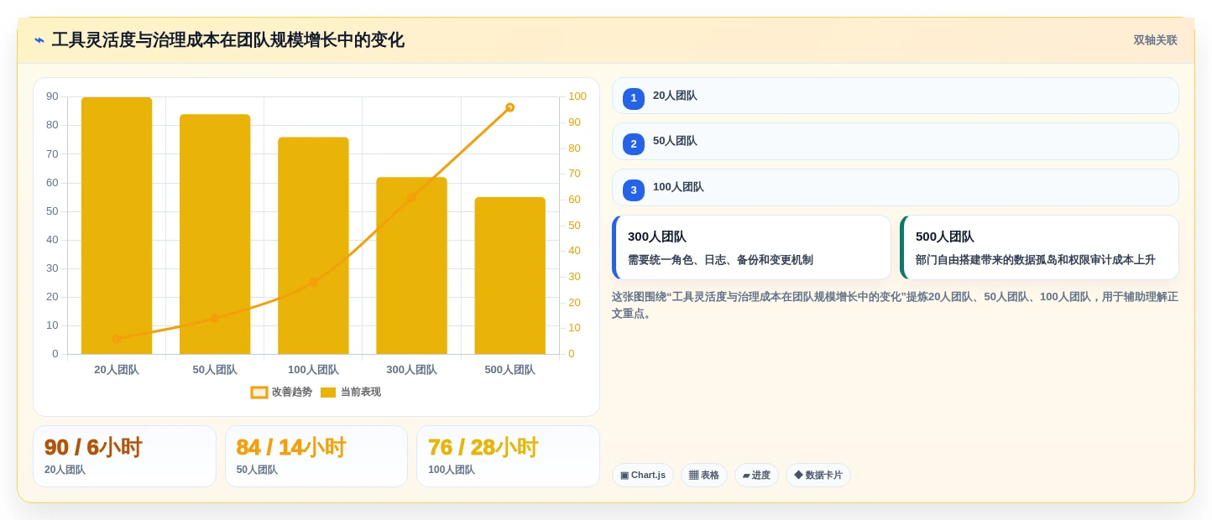
Task: Click the number 1 badge for 20人团队
Action: [634, 99]
